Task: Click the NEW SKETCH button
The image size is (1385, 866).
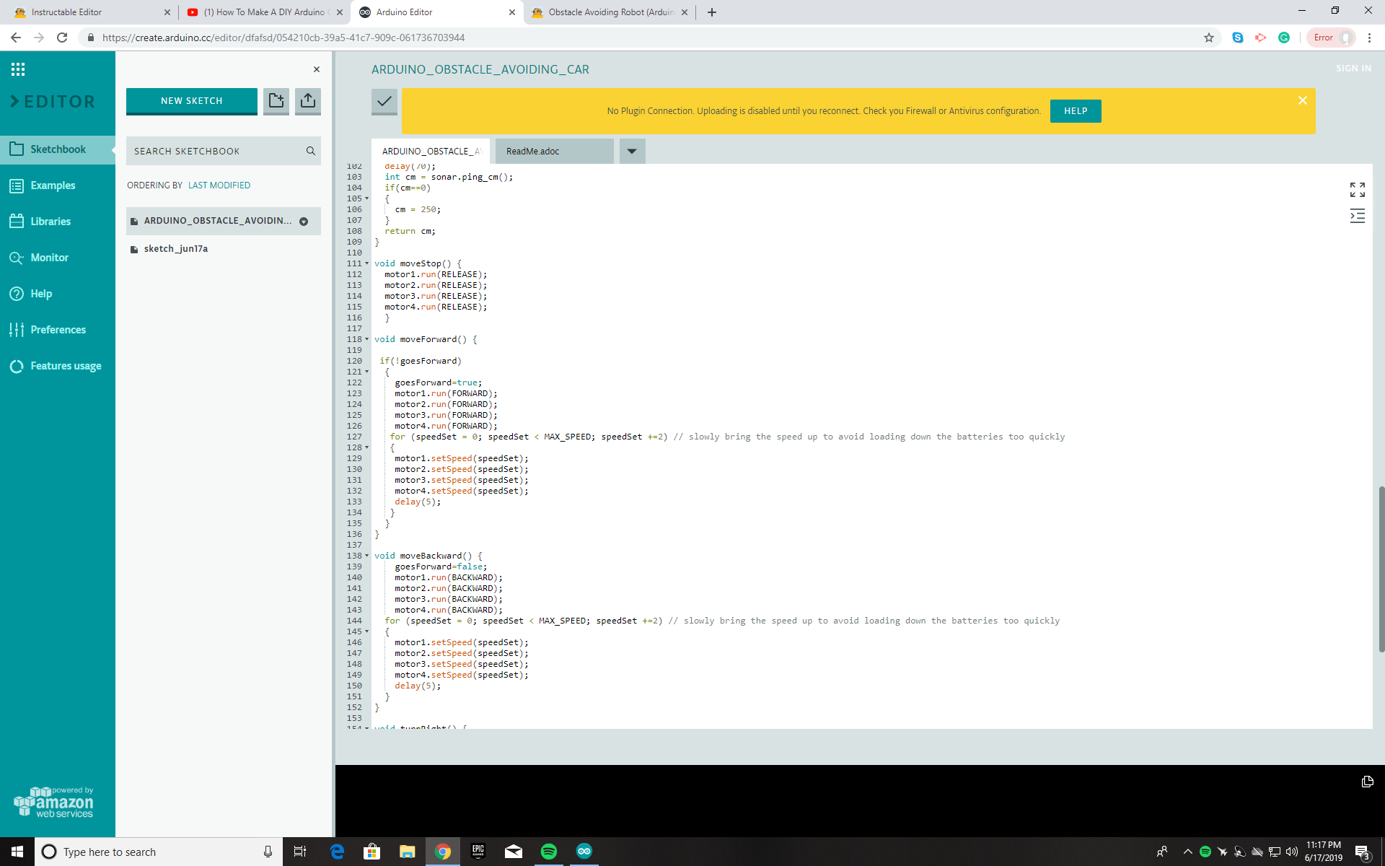Action: (191, 101)
